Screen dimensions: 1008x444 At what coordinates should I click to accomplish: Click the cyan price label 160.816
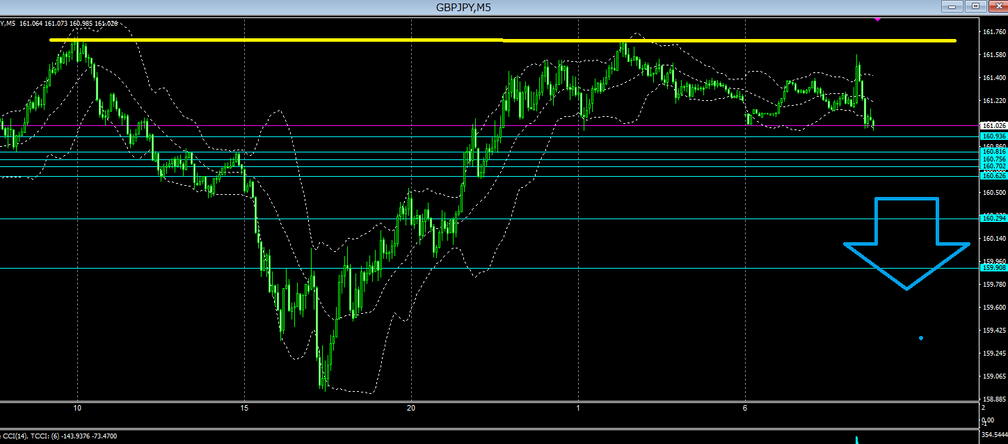point(993,151)
